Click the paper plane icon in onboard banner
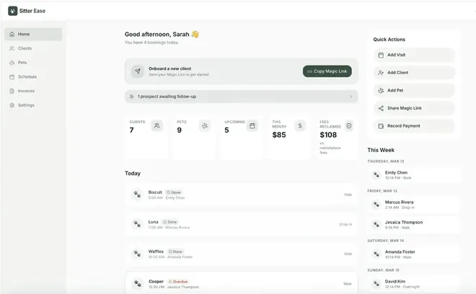Viewport: 476px width, 294px height. point(138,71)
